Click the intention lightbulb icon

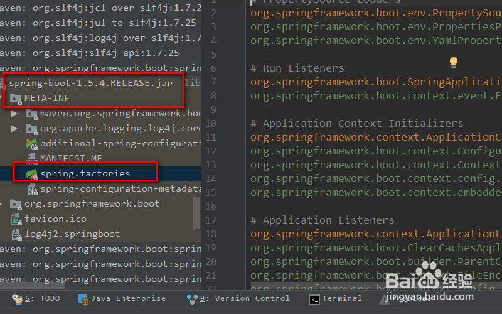(453, 62)
